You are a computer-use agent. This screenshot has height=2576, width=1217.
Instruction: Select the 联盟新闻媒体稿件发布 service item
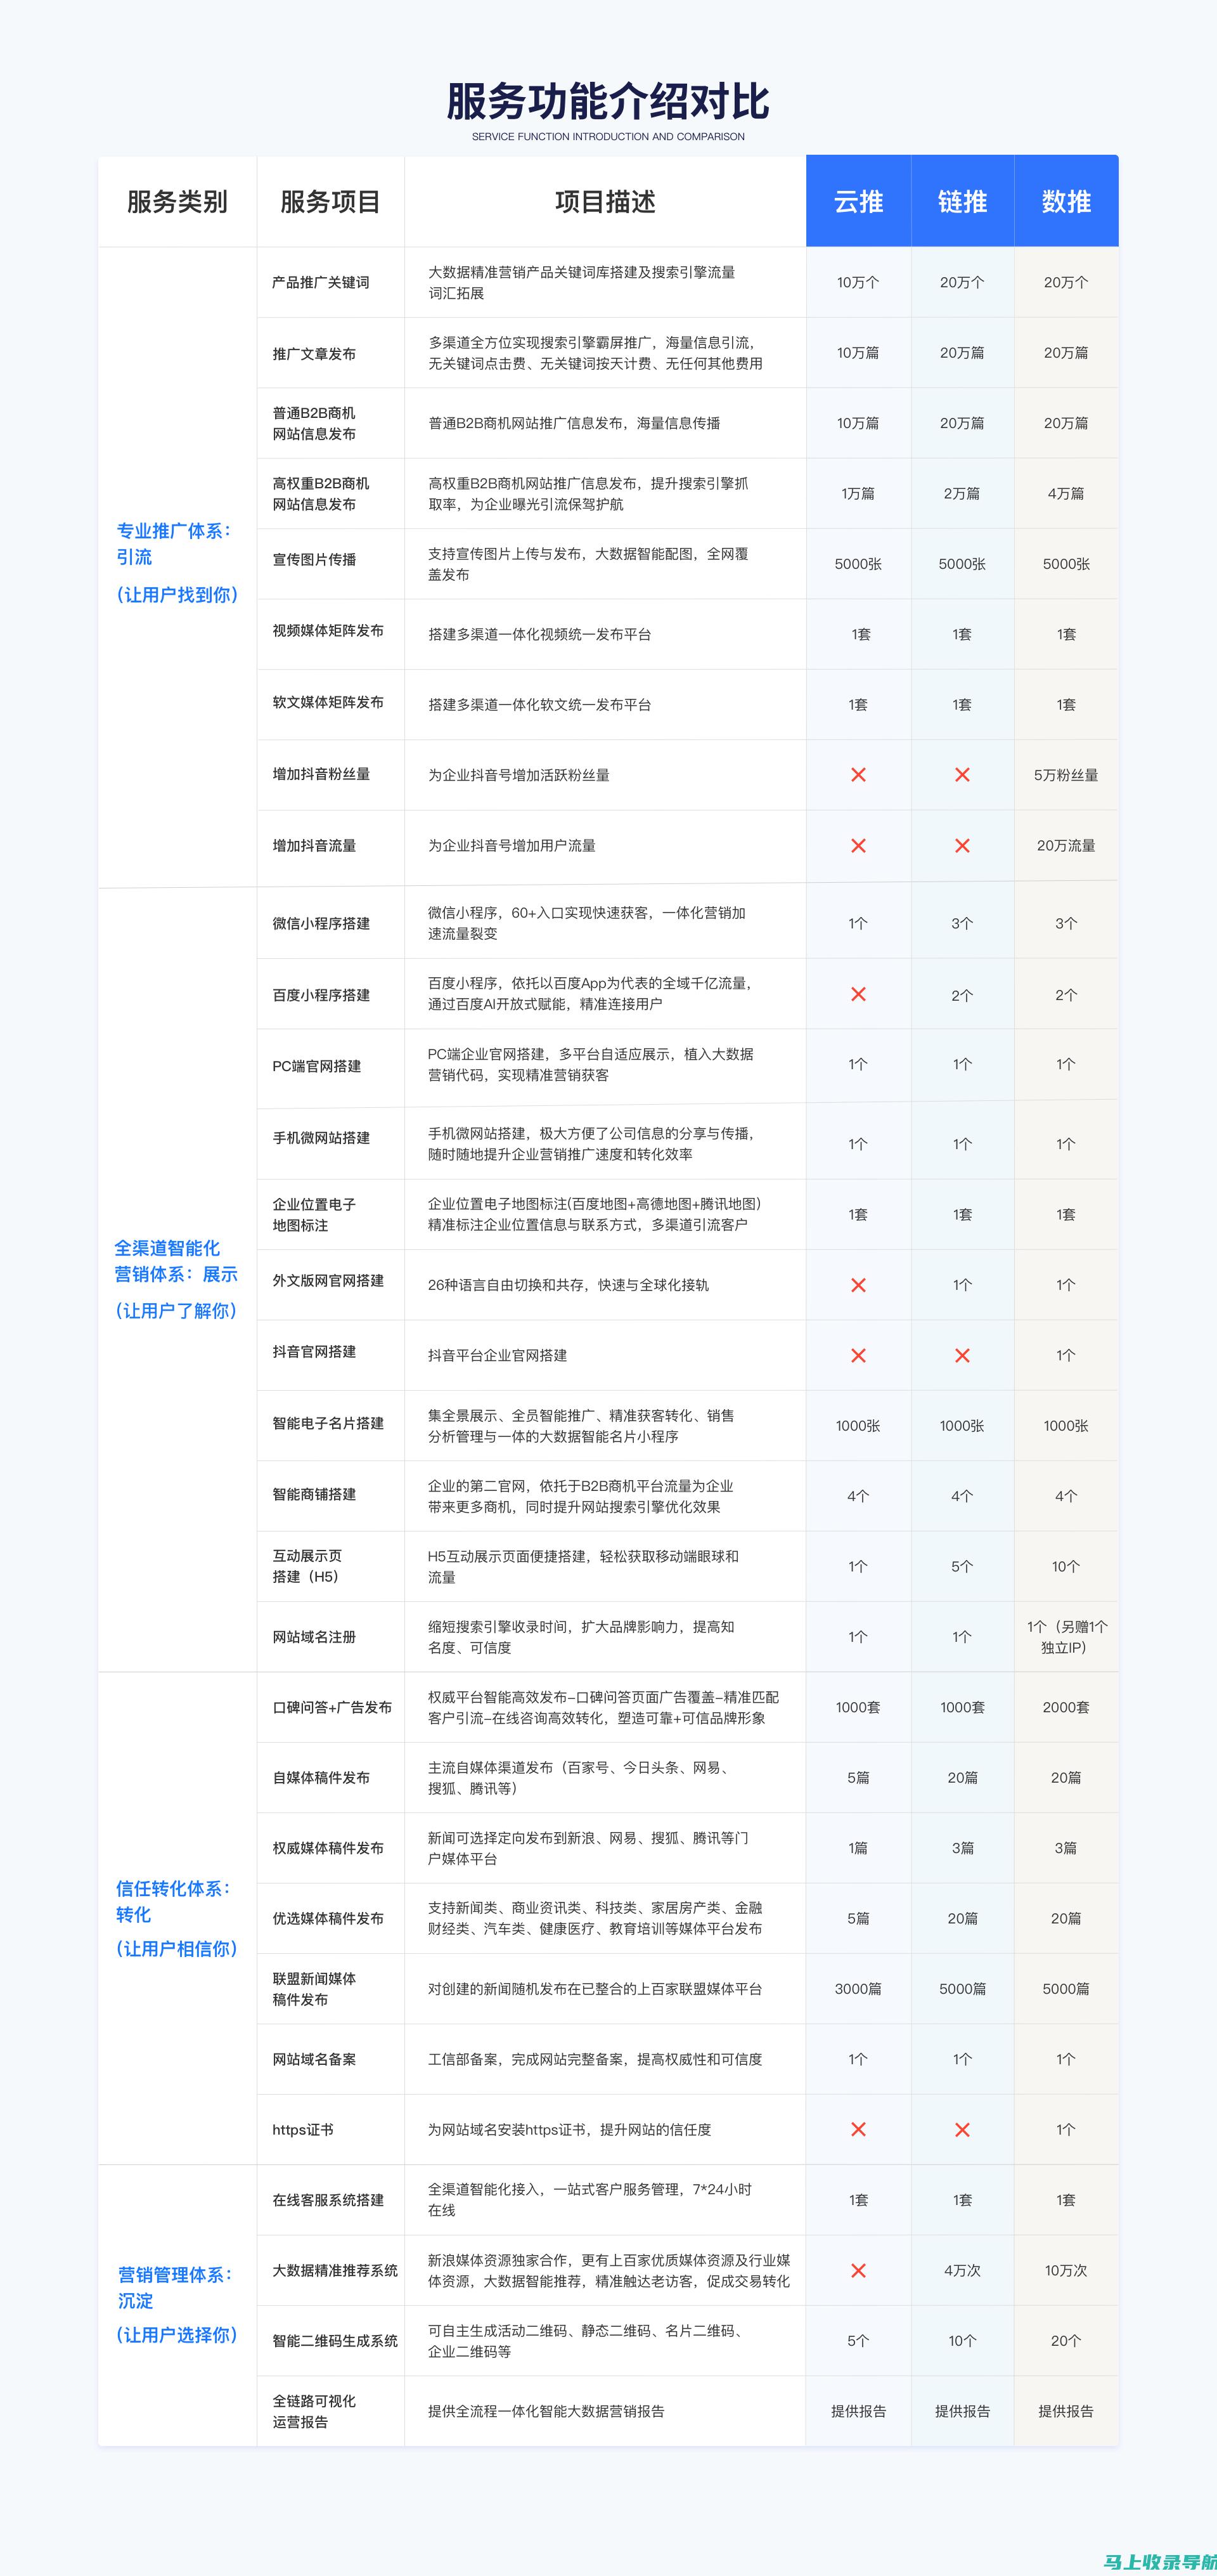314,1989
